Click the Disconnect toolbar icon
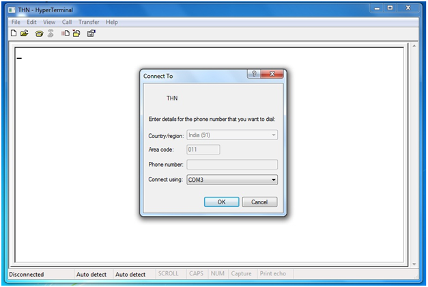Screen dimensions: 428x287 pos(51,33)
